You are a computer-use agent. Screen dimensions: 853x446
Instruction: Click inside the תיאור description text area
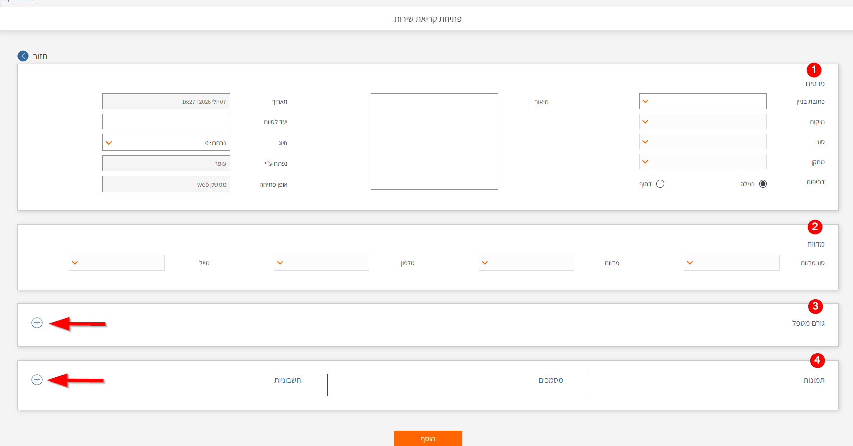point(434,142)
